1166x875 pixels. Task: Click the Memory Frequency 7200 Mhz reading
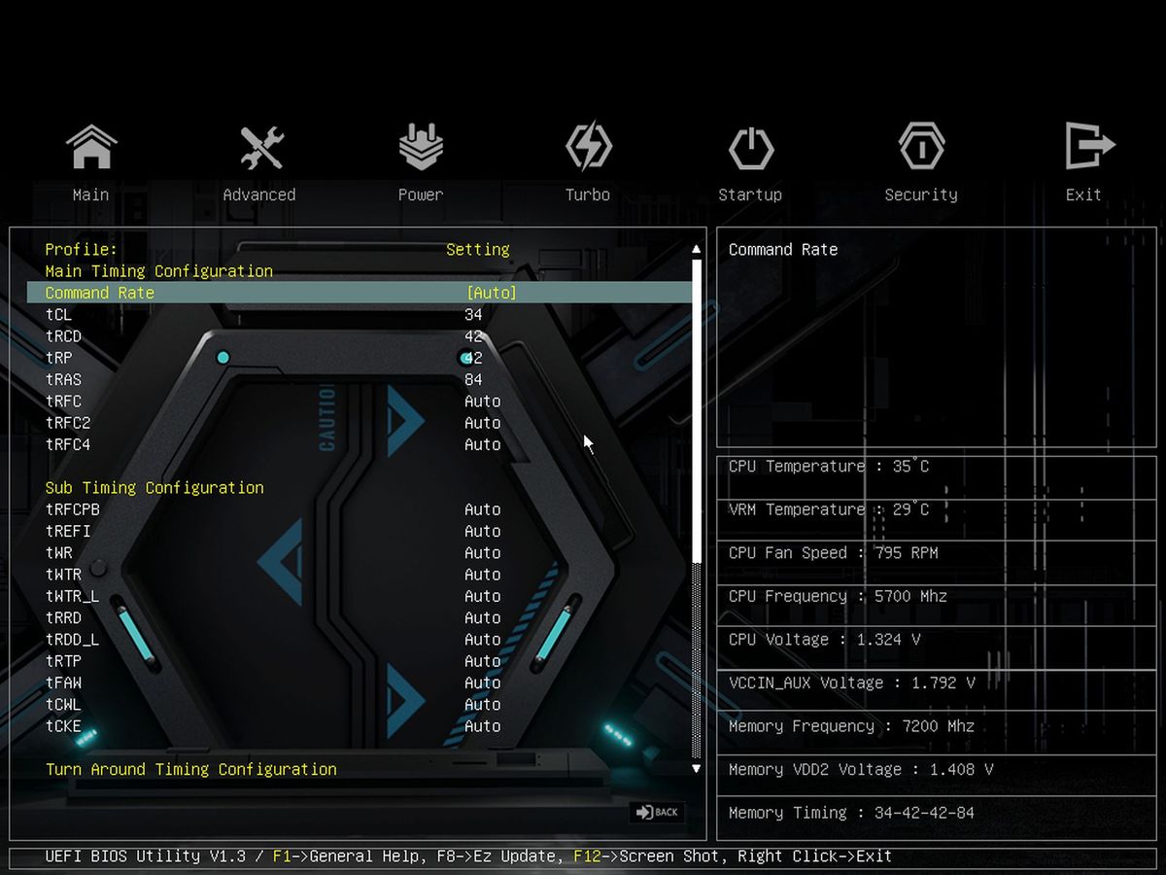(851, 726)
